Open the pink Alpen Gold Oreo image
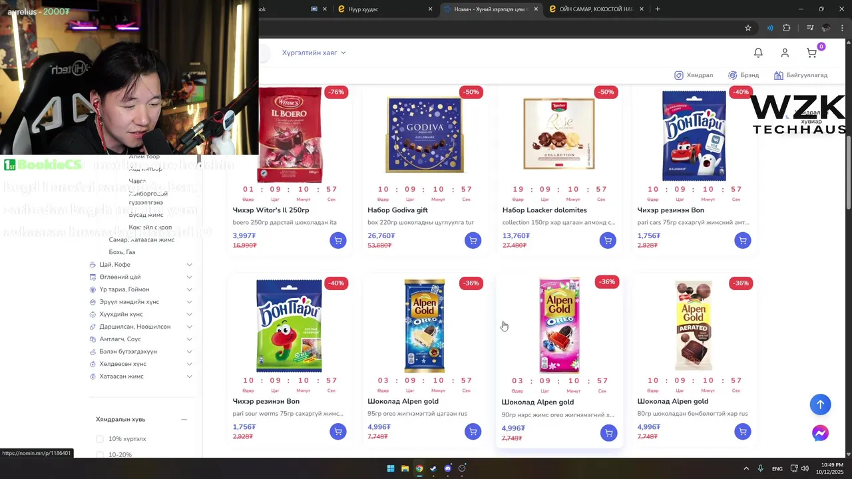The width and height of the screenshot is (852, 479). 559,326
